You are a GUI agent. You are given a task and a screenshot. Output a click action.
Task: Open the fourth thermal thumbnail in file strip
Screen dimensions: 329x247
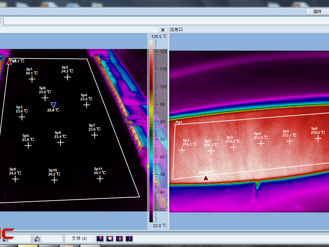(x=129, y=239)
